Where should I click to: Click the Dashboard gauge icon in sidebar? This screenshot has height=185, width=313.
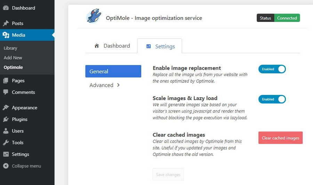click(x=6, y=8)
